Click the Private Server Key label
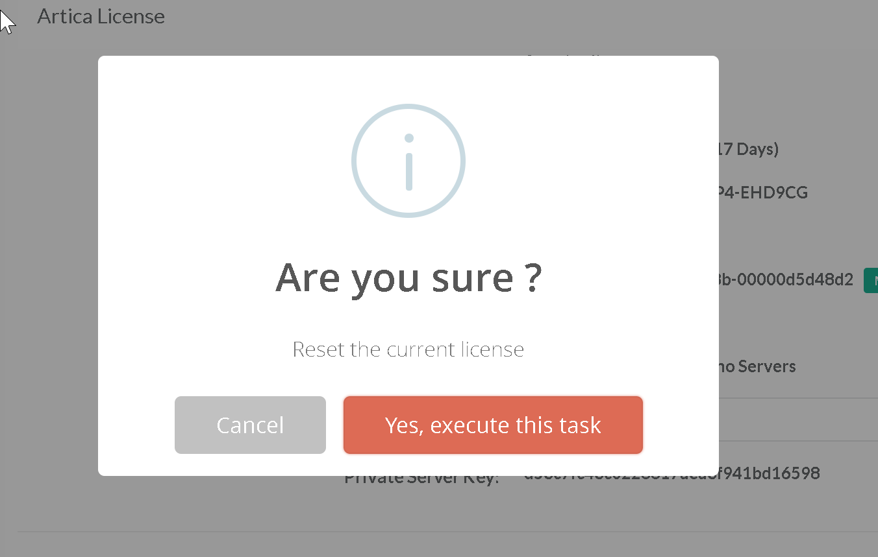 tap(422, 480)
